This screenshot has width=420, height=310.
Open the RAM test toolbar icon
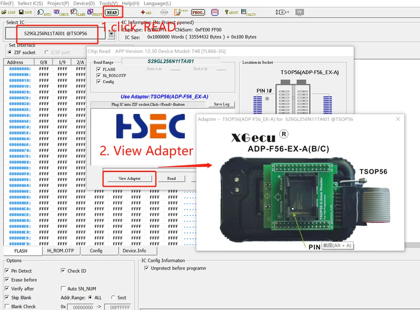(x=164, y=12)
